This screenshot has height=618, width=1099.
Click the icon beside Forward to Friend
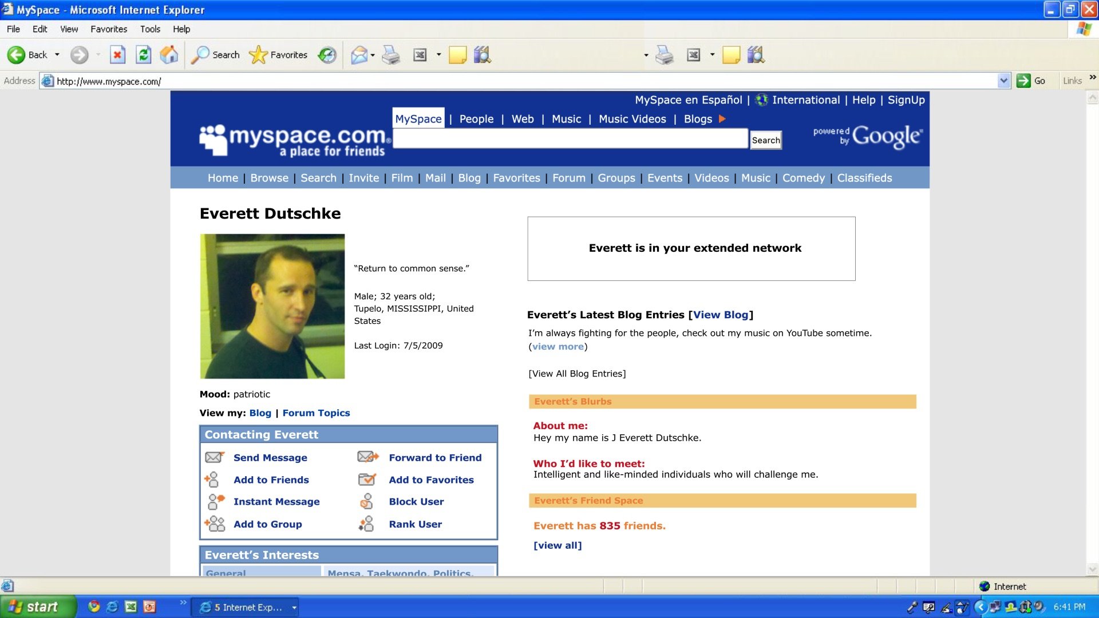tap(368, 457)
